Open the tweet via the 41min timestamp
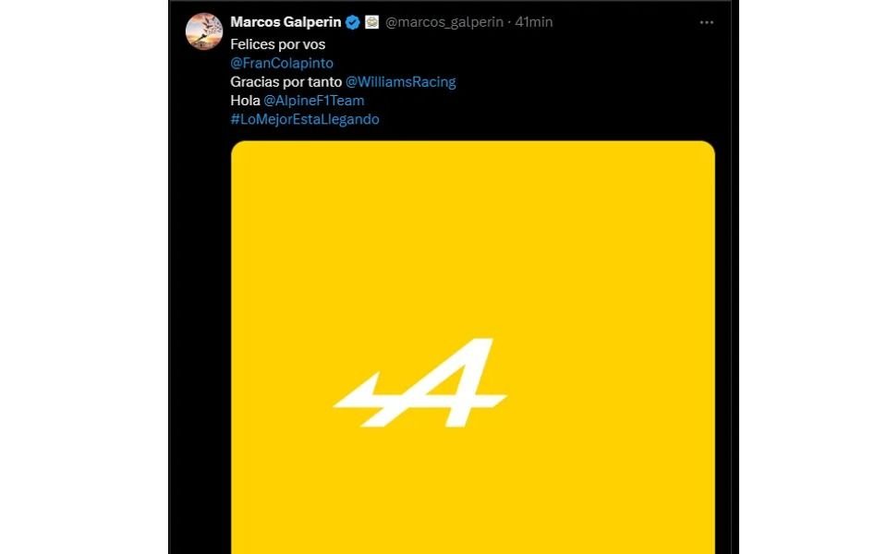 click(x=533, y=22)
